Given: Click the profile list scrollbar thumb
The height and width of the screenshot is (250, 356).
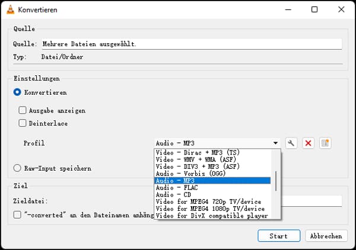Looking at the screenshot, I should click(276, 181).
